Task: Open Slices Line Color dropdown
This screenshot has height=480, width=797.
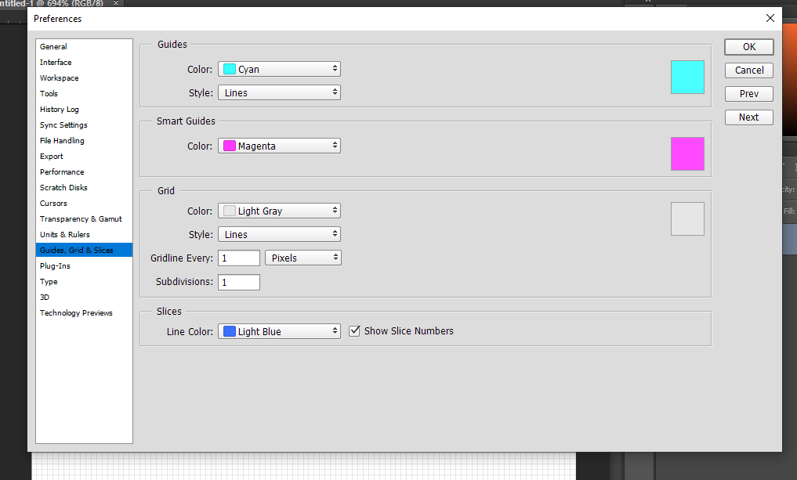Action: (x=280, y=331)
